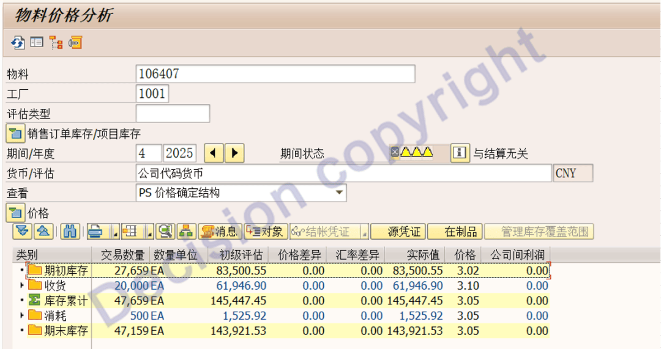
Task: Toggle the 价格 section expand button
Action: pyautogui.click(x=15, y=213)
